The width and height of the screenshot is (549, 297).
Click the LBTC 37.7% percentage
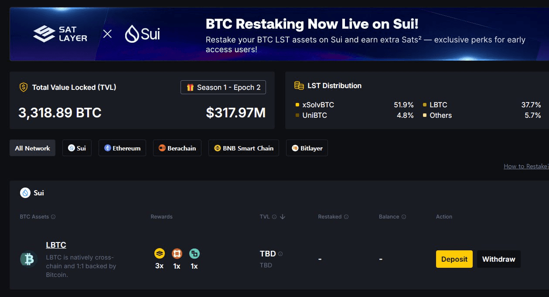click(x=531, y=105)
